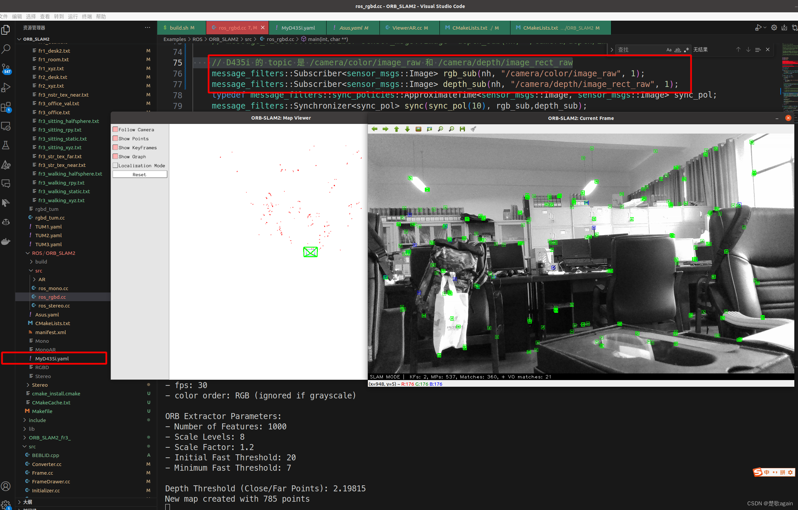Open the terminal menu in the menu bar
Viewport: 798px width, 510px height.
(x=87, y=16)
